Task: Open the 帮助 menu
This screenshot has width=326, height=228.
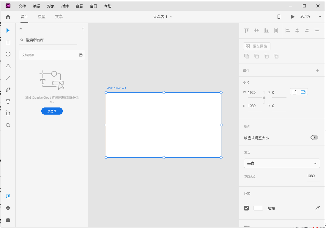Action: (x=108, y=6)
